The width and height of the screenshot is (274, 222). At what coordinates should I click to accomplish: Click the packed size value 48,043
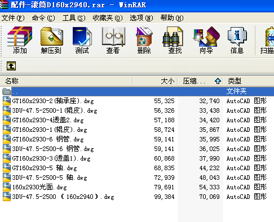point(209,177)
